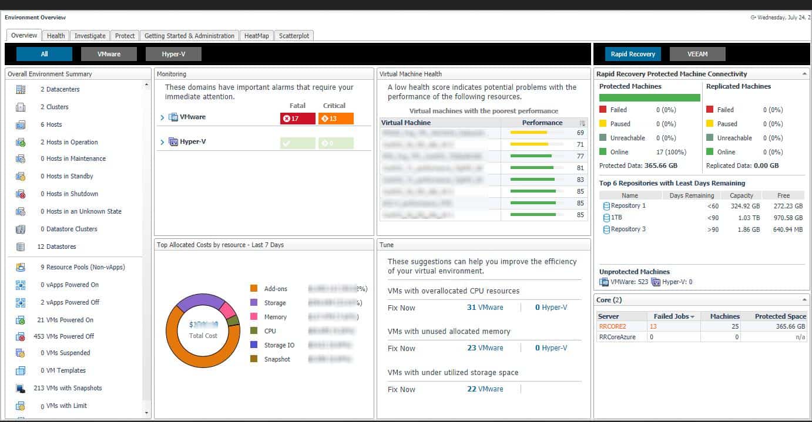Collapse the Core (2) panel
Viewport: 812px width, 422px height.
point(804,300)
